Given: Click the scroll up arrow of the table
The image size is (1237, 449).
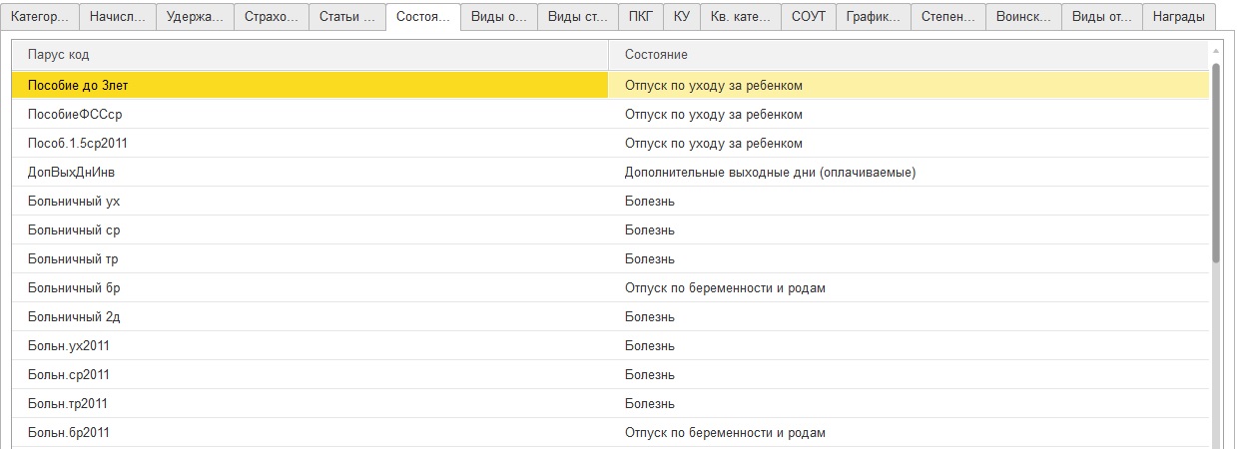Looking at the screenshot, I should 1215,50.
